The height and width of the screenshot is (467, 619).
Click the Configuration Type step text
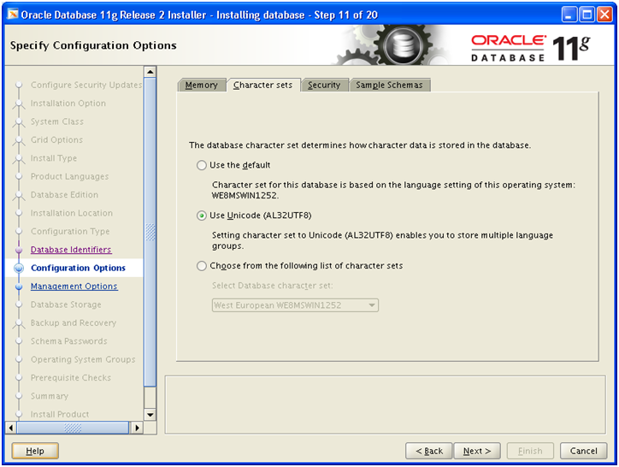point(70,231)
